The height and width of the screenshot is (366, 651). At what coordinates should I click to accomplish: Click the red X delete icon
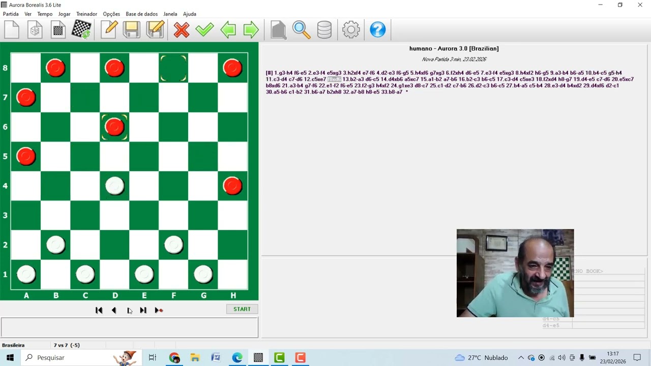point(181,29)
